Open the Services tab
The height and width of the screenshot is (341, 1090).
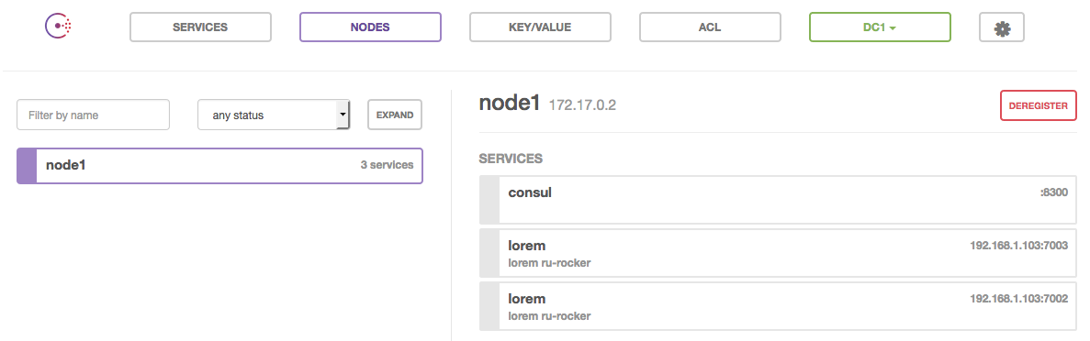coord(200,27)
